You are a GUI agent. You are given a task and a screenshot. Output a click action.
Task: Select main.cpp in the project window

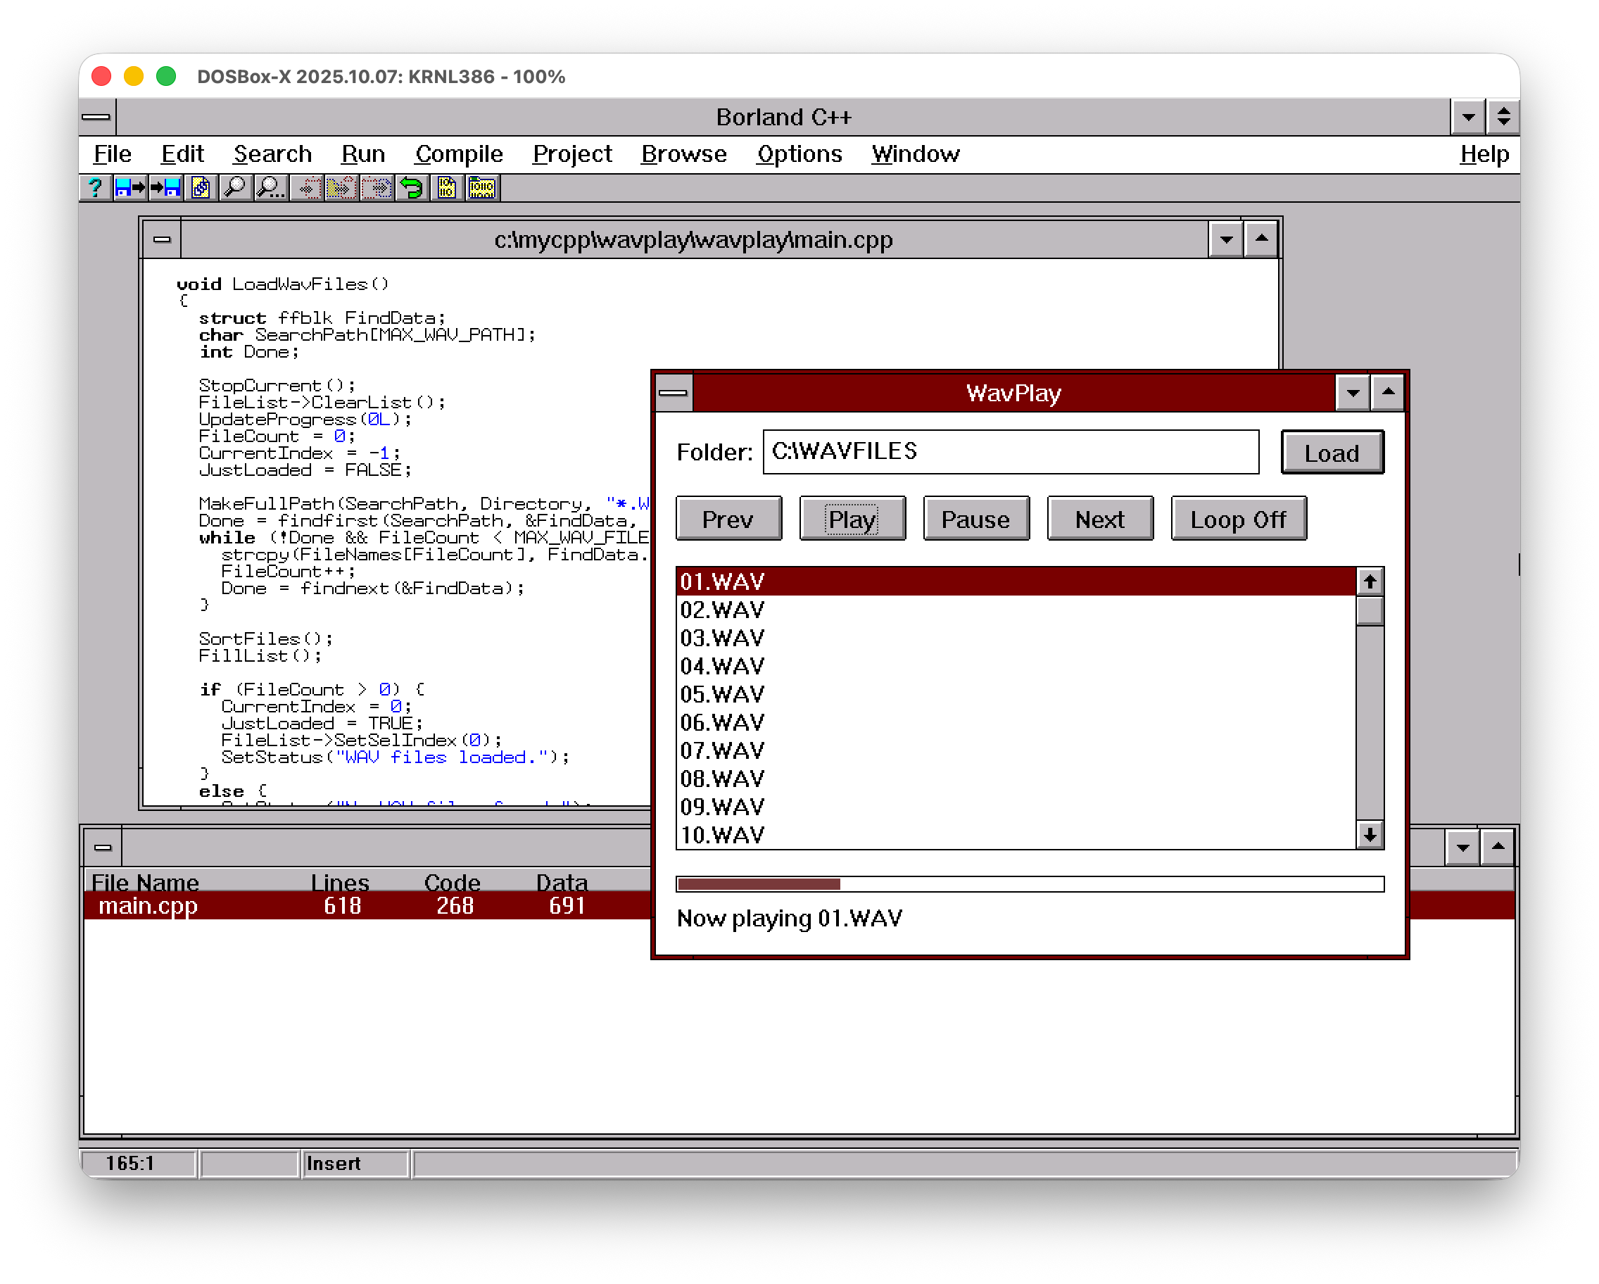coord(148,906)
